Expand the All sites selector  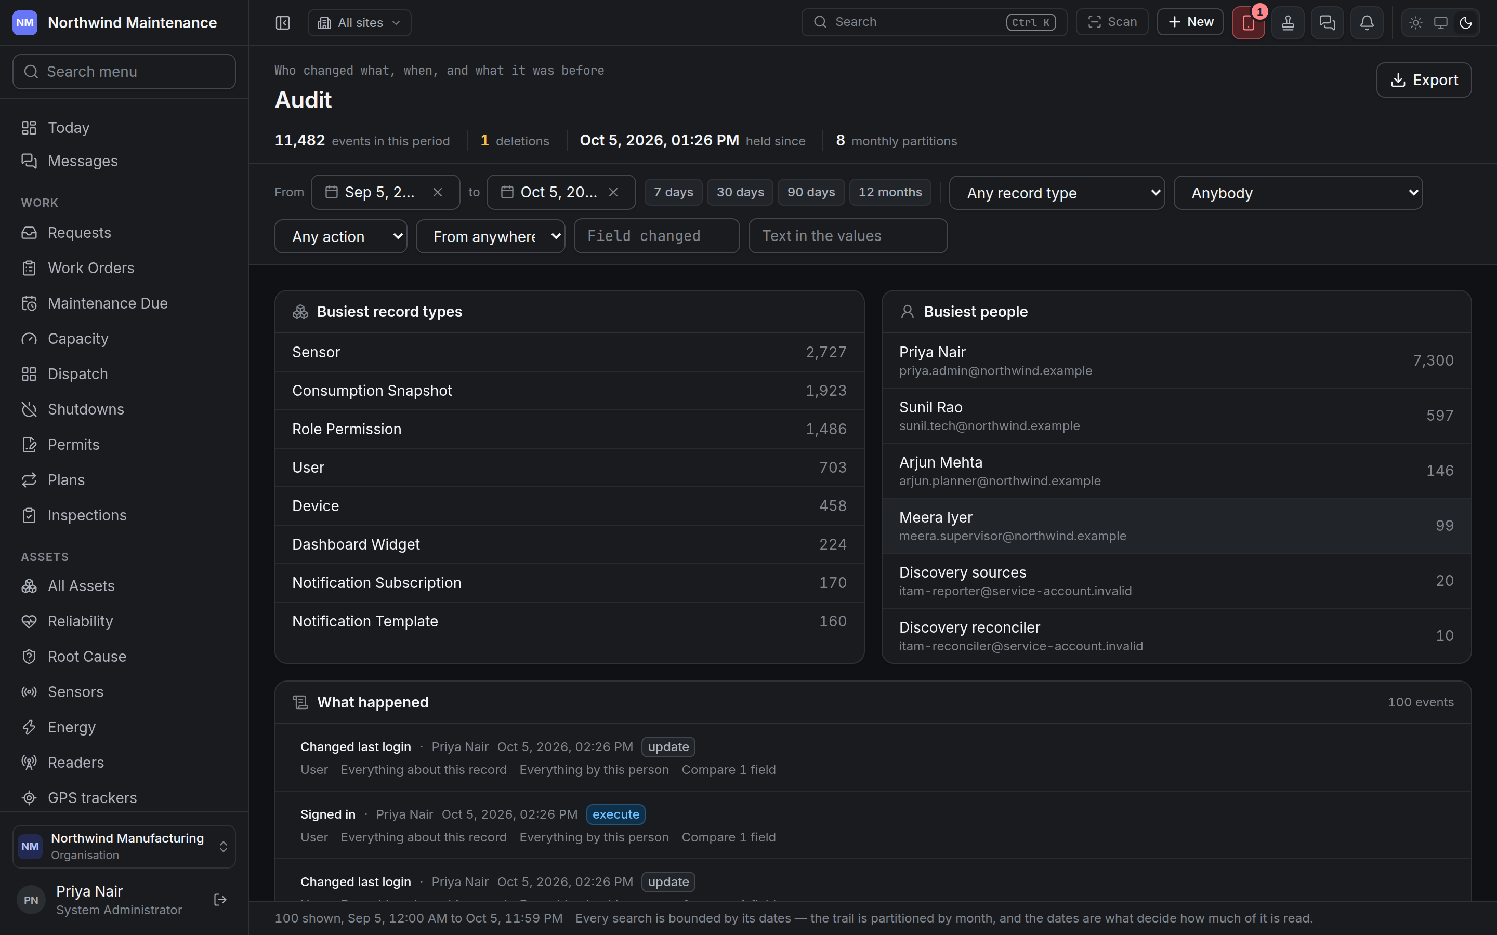[x=359, y=23]
